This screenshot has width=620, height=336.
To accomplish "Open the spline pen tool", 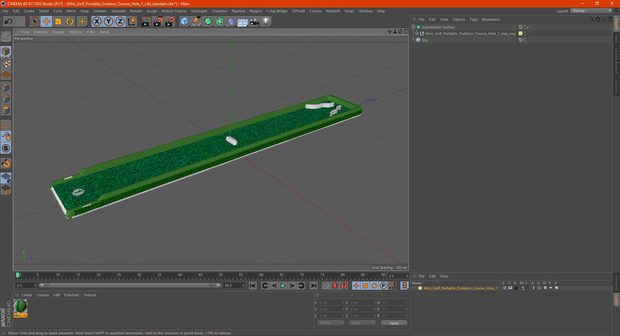I will (x=196, y=22).
